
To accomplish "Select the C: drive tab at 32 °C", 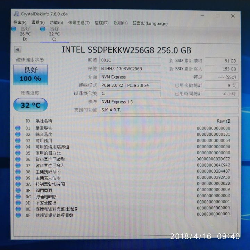I will 54,34.
